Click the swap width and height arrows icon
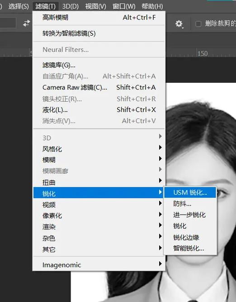 (x=26, y=24)
